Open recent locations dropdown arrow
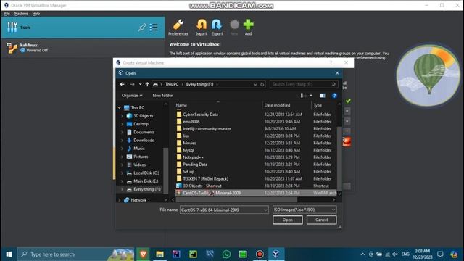The height and width of the screenshot is (261, 464). pos(140,84)
